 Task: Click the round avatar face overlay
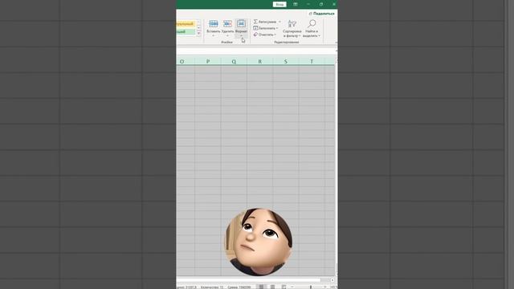click(x=258, y=242)
